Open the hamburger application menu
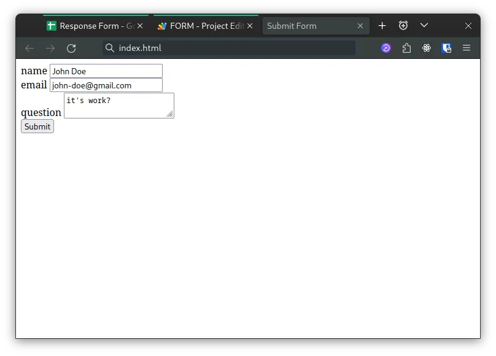Image resolution: width=496 pixels, height=356 pixels. point(467,48)
